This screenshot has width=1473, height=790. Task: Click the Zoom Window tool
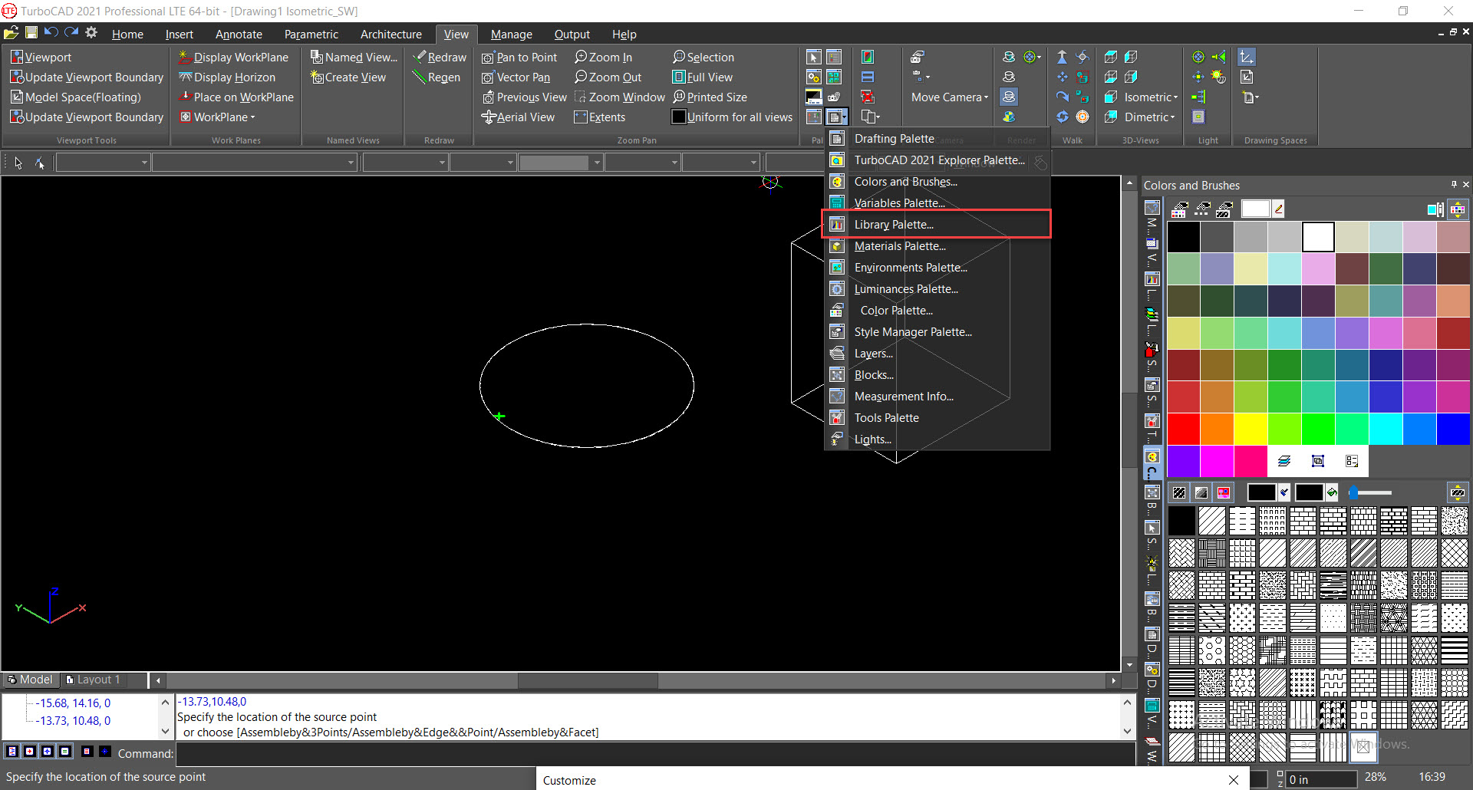[x=620, y=97]
